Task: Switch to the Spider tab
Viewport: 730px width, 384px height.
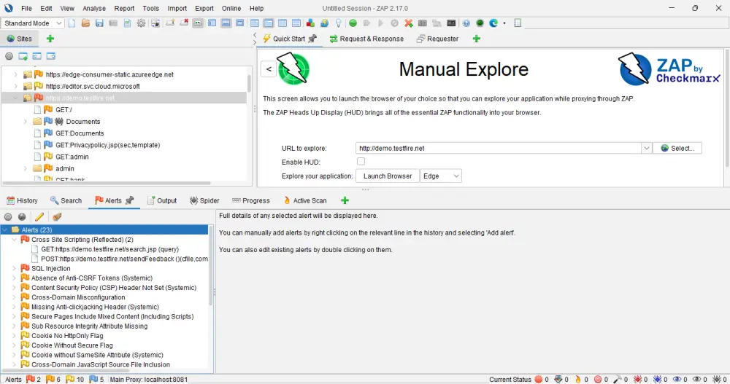Action: click(204, 200)
